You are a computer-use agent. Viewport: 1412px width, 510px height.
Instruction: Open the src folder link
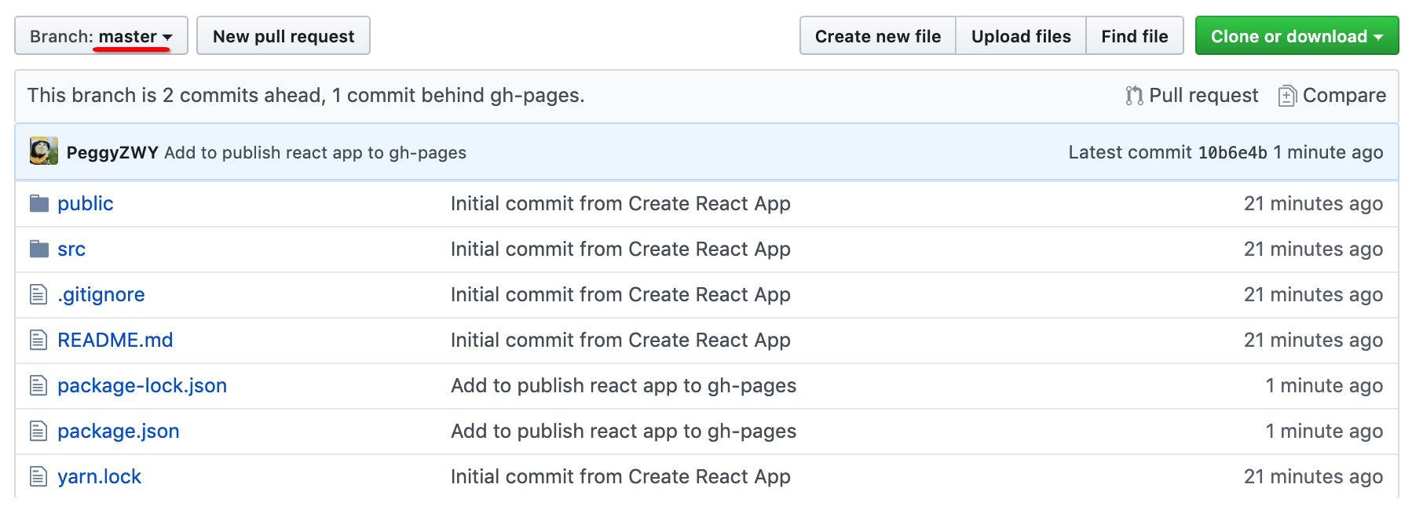click(71, 250)
